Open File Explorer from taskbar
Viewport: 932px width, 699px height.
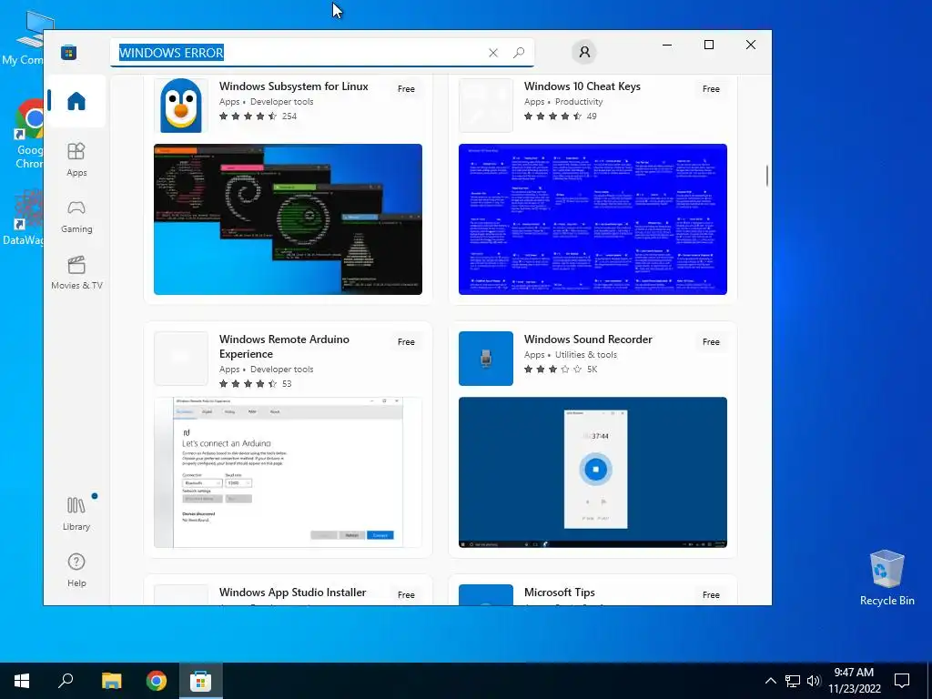point(111,681)
